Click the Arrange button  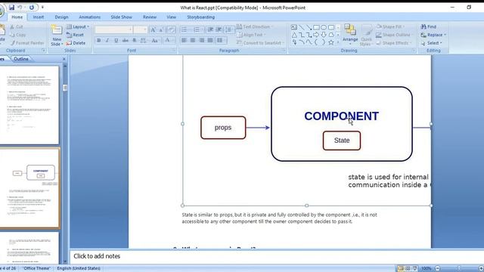tap(350, 35)
